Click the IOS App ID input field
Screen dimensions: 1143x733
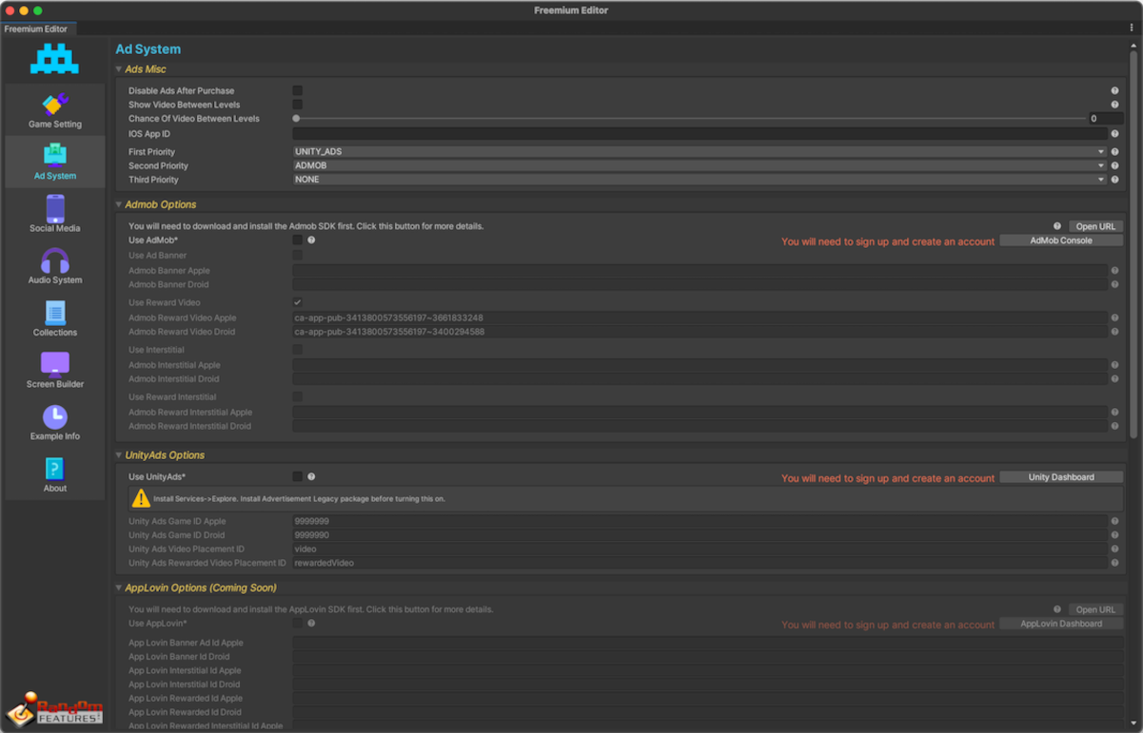[x=700, y=134]
